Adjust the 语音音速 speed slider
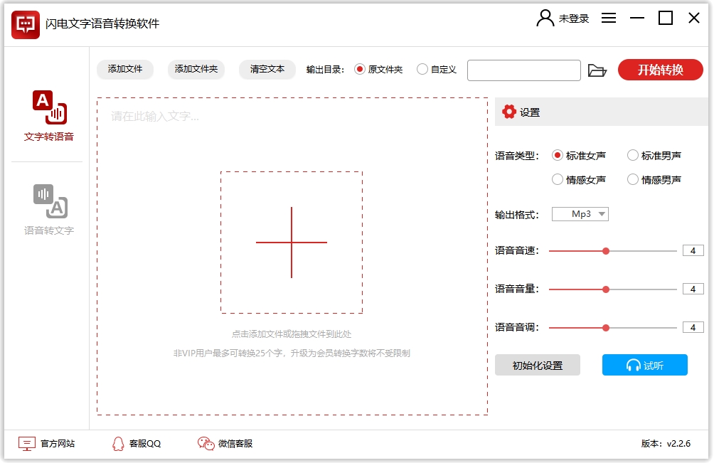714x463 pixels. 605,250
